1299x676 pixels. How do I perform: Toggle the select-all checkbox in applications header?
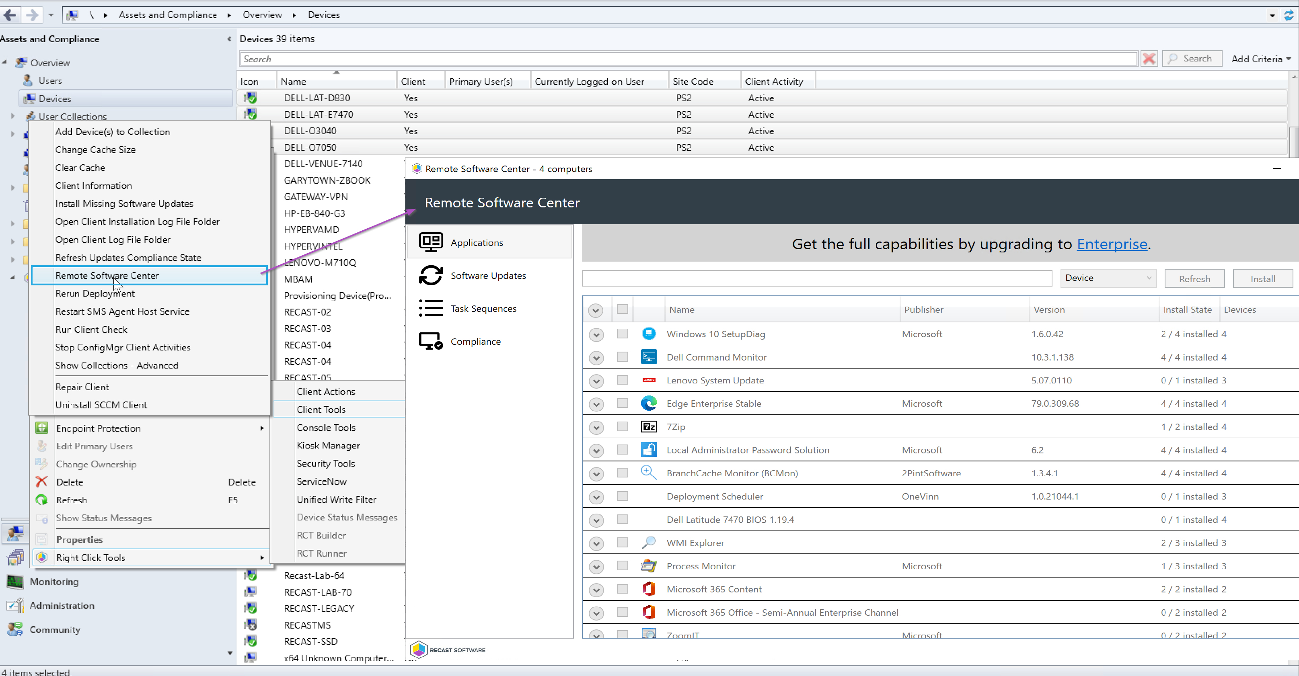[622, 309]
